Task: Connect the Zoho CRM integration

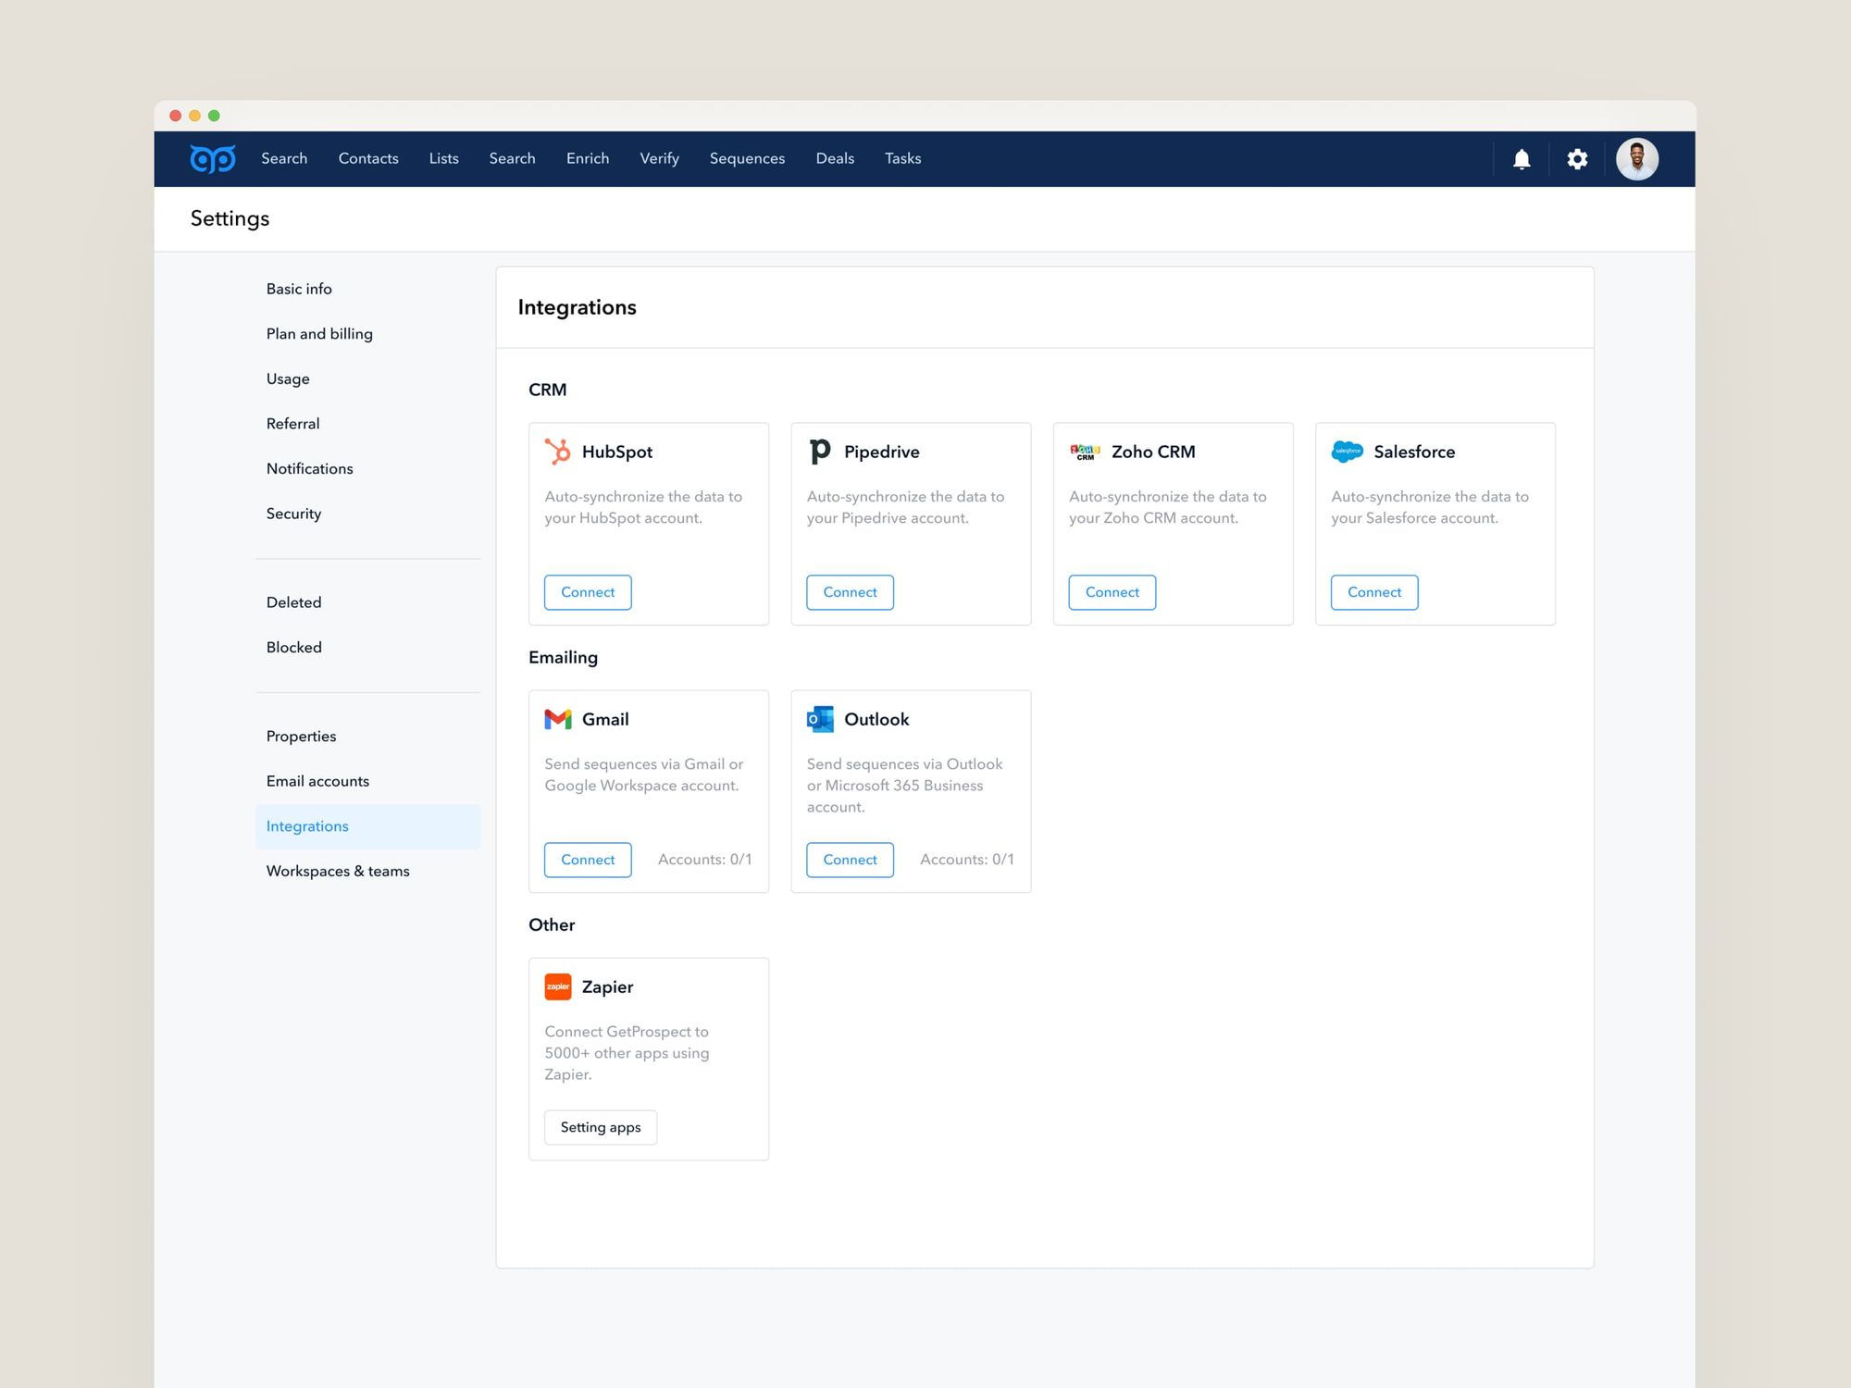Action: click(1112, 592)
